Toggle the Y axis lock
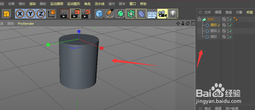The image size is (255, 110). coord(31,14)
